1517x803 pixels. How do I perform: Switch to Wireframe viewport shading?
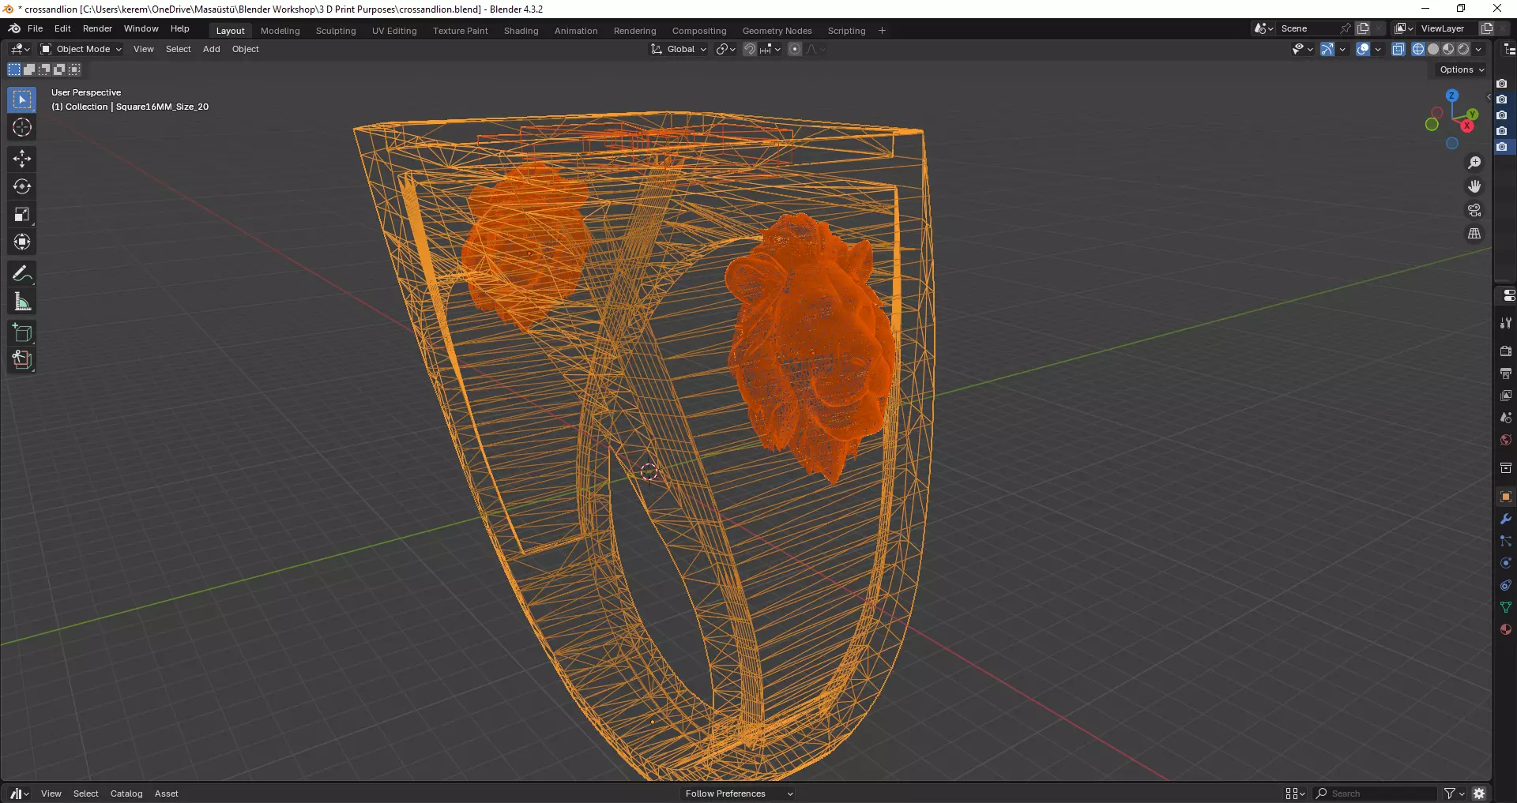tap(1418, 49)
